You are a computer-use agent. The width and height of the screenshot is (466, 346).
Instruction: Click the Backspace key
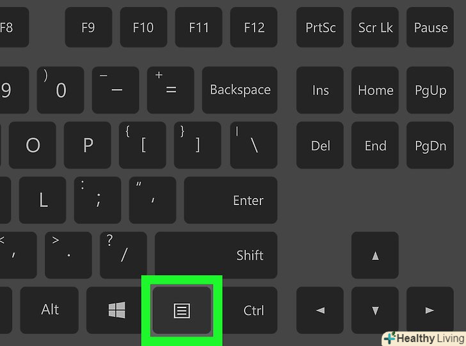pos(239,90)
